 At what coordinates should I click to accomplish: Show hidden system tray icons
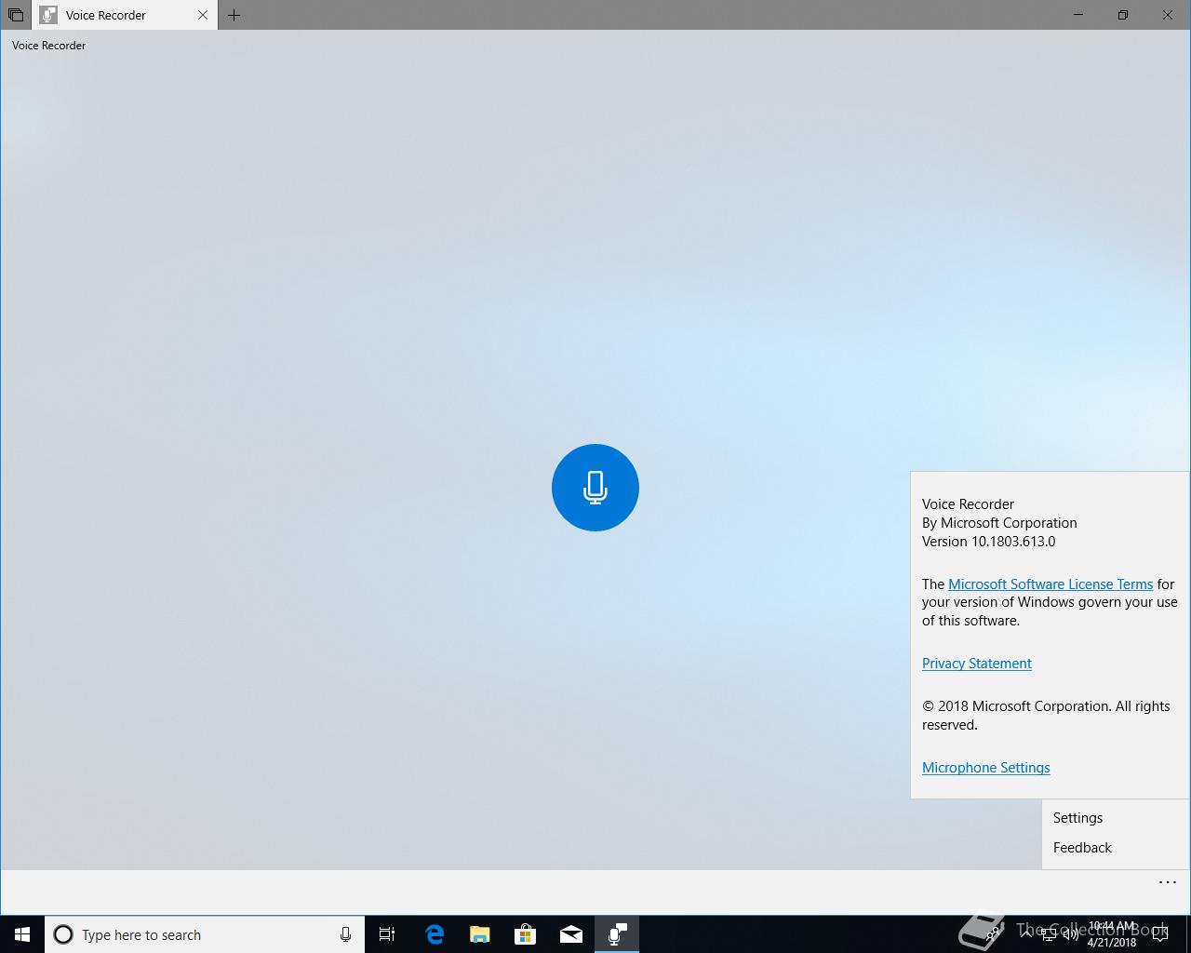1024,934
